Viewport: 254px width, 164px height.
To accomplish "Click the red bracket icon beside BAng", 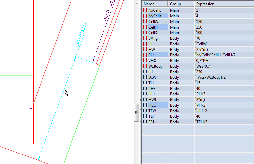I will [145, 38].
